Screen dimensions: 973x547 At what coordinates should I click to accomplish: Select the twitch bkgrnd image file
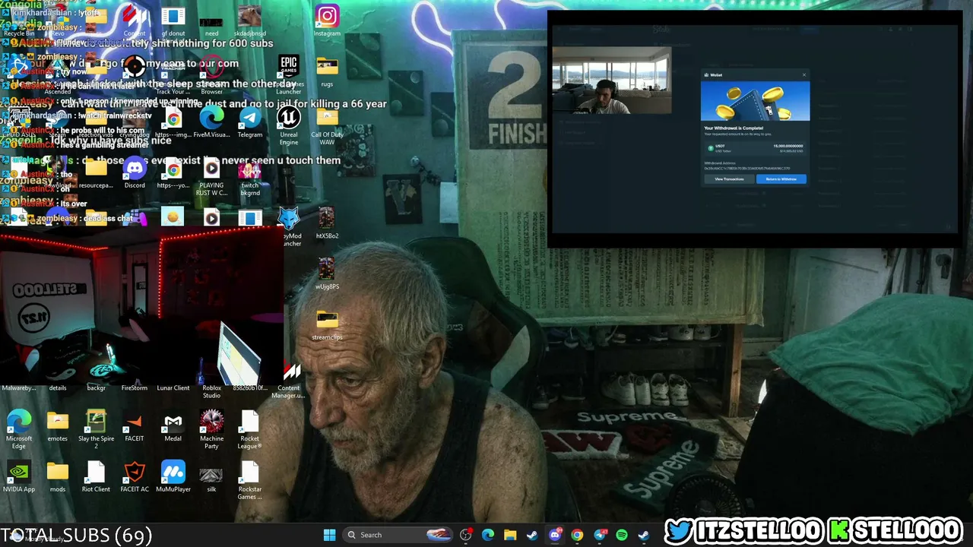[250, 177]
